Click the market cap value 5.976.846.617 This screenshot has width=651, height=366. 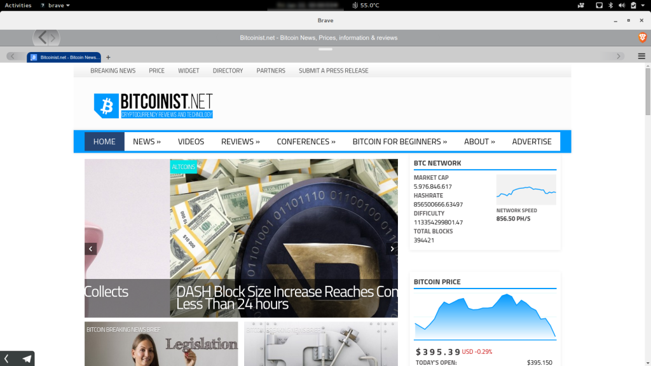coord(432,187)
